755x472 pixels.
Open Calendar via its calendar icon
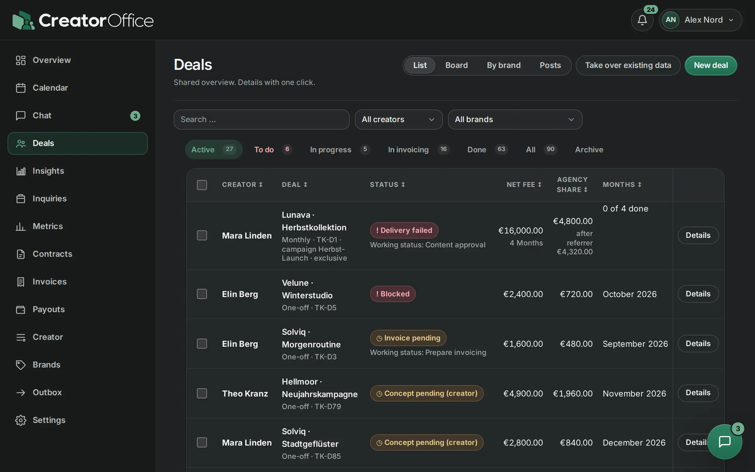pyautogui.click(x=21, y=88)
